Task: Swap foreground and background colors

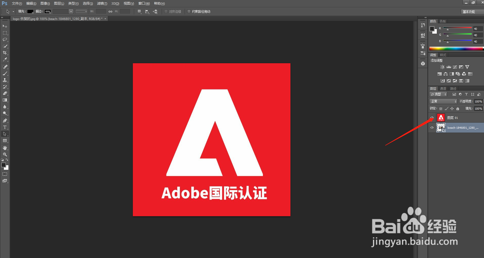Action: [7, 160]
